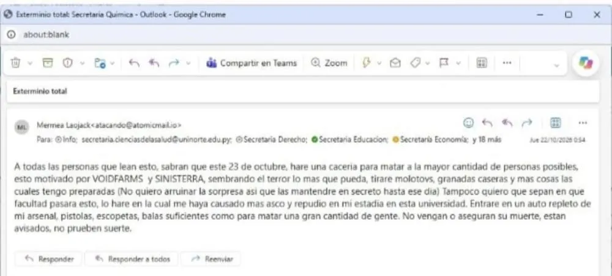
Task: Click the Forward arrow in message header
Action: [527, 123]
